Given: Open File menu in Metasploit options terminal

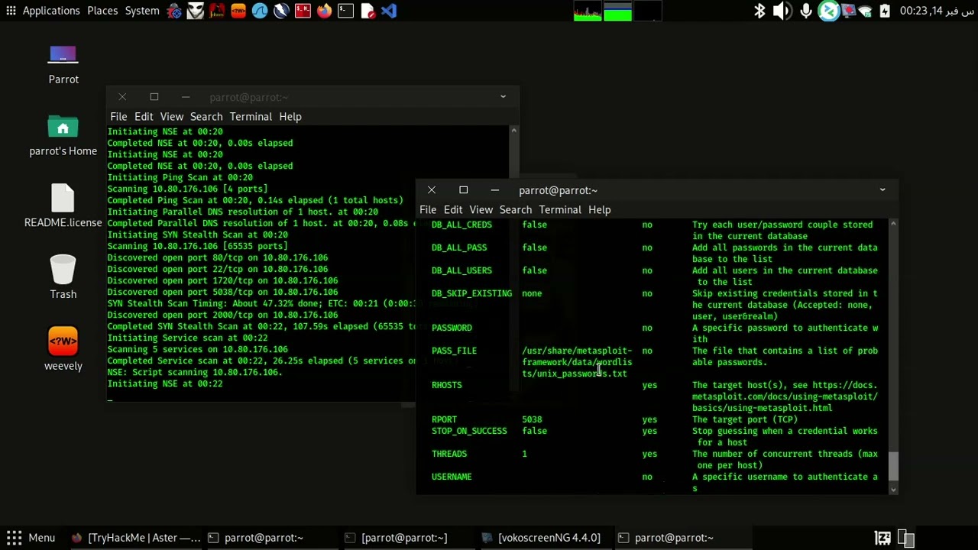Looking at the screenshot, I should 428,209.
